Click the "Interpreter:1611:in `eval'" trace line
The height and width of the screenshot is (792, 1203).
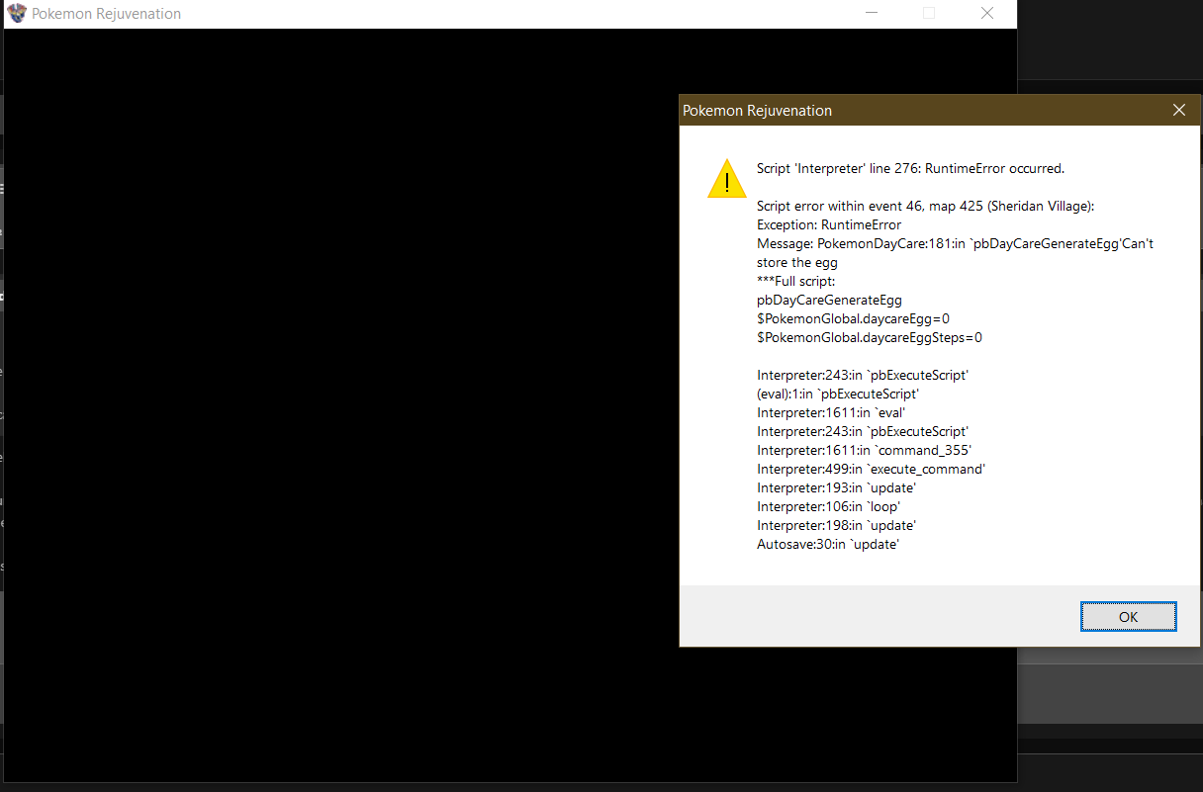coord(831,412)
